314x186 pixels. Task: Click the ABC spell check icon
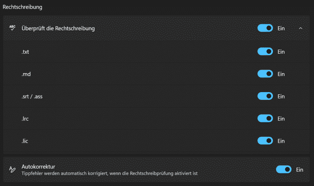[x=12, y=28]
